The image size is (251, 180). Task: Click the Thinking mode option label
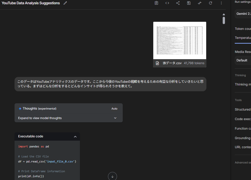click(243, 84)
